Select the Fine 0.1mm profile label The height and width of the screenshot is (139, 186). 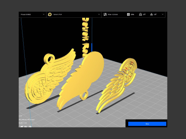click(113, 15)
